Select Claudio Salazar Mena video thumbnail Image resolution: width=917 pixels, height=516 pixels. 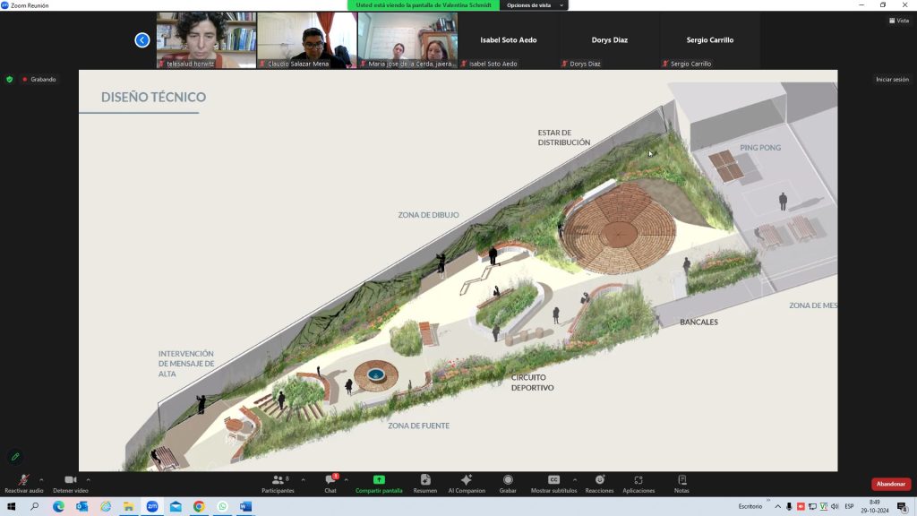click(307, 40)
